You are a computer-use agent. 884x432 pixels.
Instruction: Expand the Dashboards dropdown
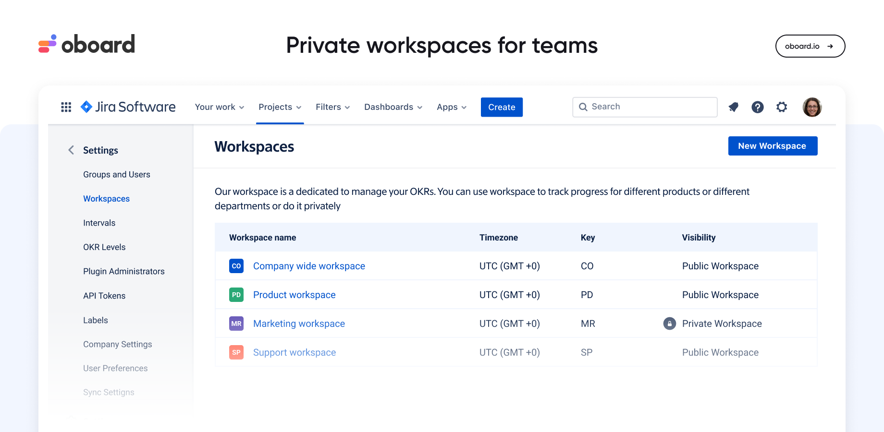(393, 107)
